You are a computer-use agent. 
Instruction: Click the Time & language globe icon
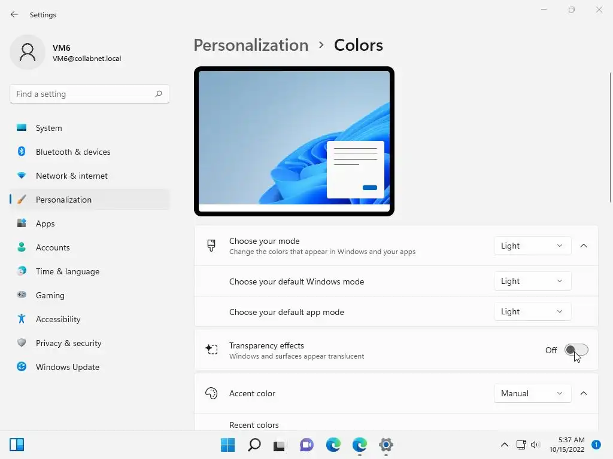click(x=22, y=271)
